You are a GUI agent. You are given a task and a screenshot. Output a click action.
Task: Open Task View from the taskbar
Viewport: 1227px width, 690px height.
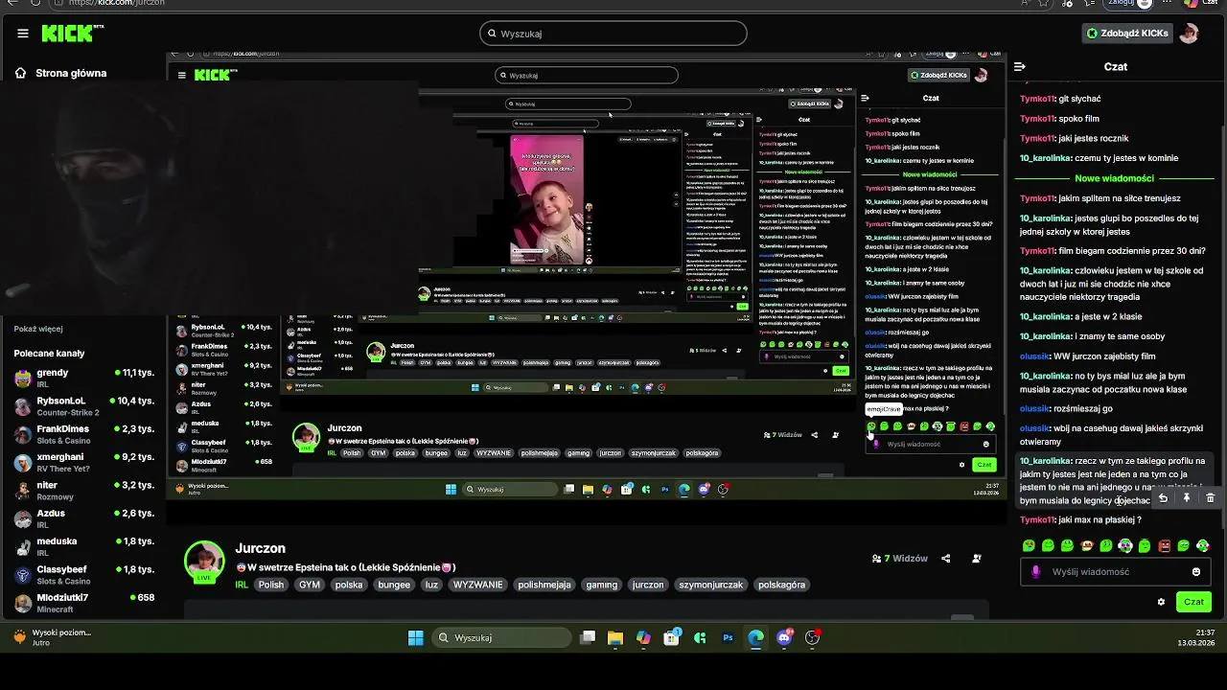(x=588, y=637)
